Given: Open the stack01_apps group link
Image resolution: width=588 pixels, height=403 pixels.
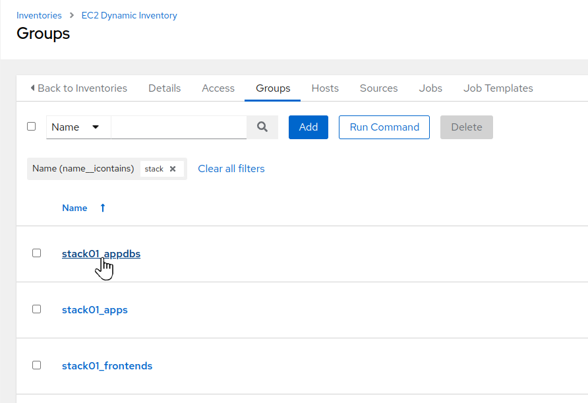Looking at the screenshot, I should click(x=94, y=310).
